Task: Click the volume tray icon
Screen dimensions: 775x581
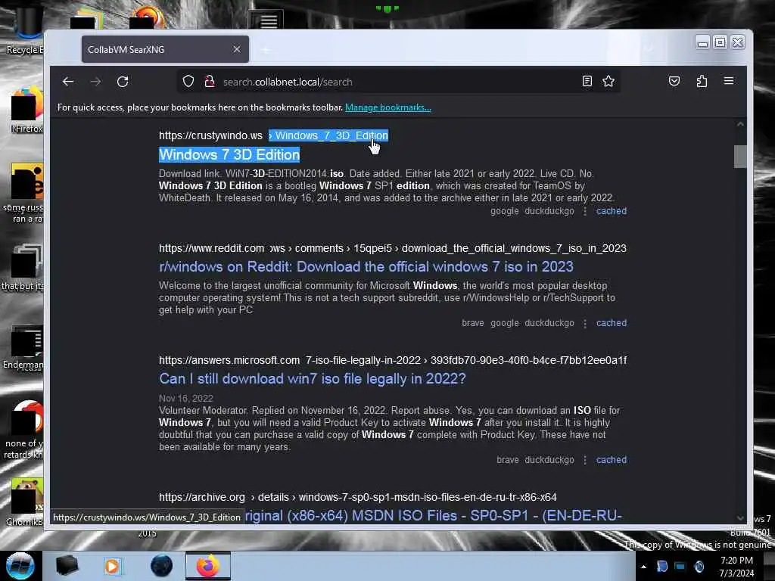Action: tap(699, 567)
